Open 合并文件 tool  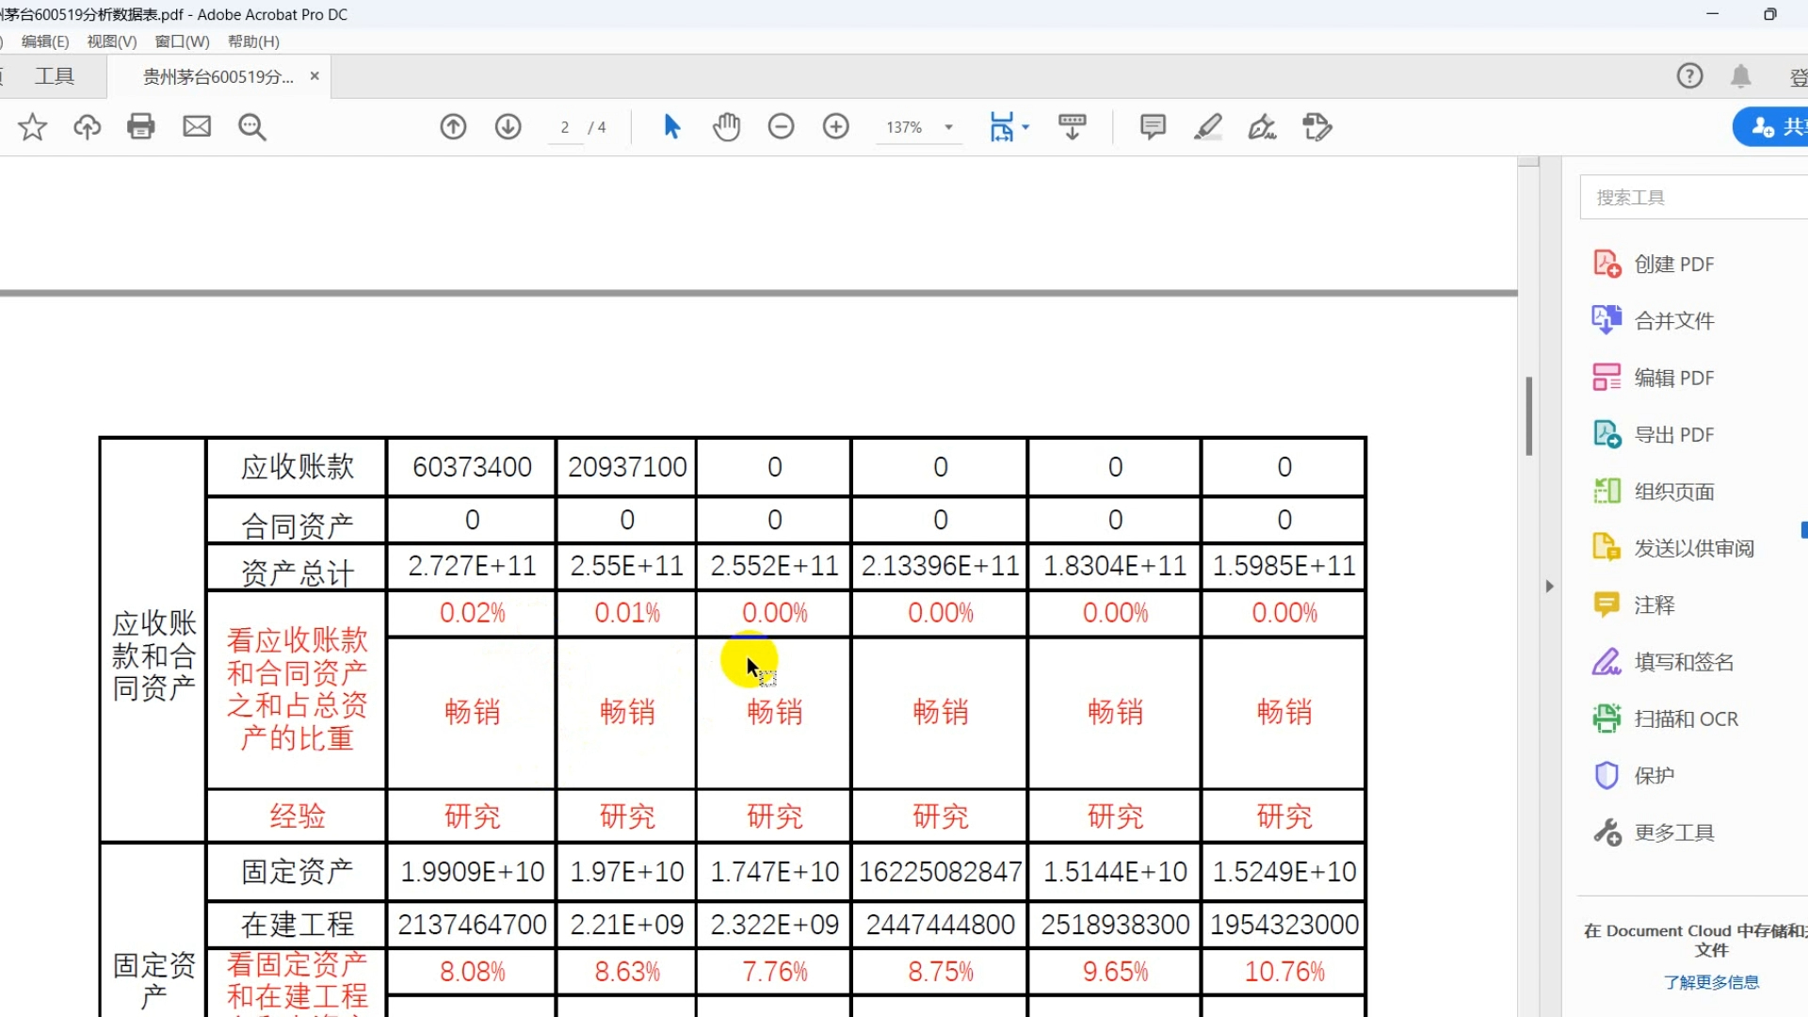coord(1654,320)
